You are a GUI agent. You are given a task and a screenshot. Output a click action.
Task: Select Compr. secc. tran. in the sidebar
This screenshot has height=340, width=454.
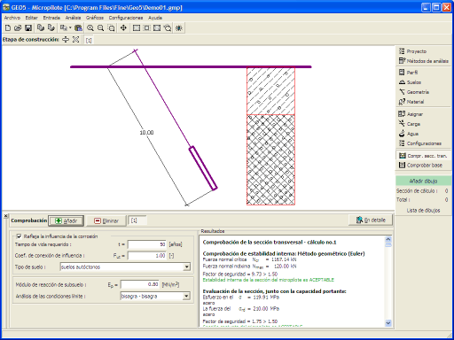423,156
